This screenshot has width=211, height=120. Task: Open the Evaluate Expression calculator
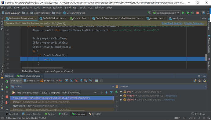coord(96,81)
